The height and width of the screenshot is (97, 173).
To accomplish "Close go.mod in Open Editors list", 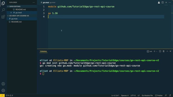I will (11, 13).
